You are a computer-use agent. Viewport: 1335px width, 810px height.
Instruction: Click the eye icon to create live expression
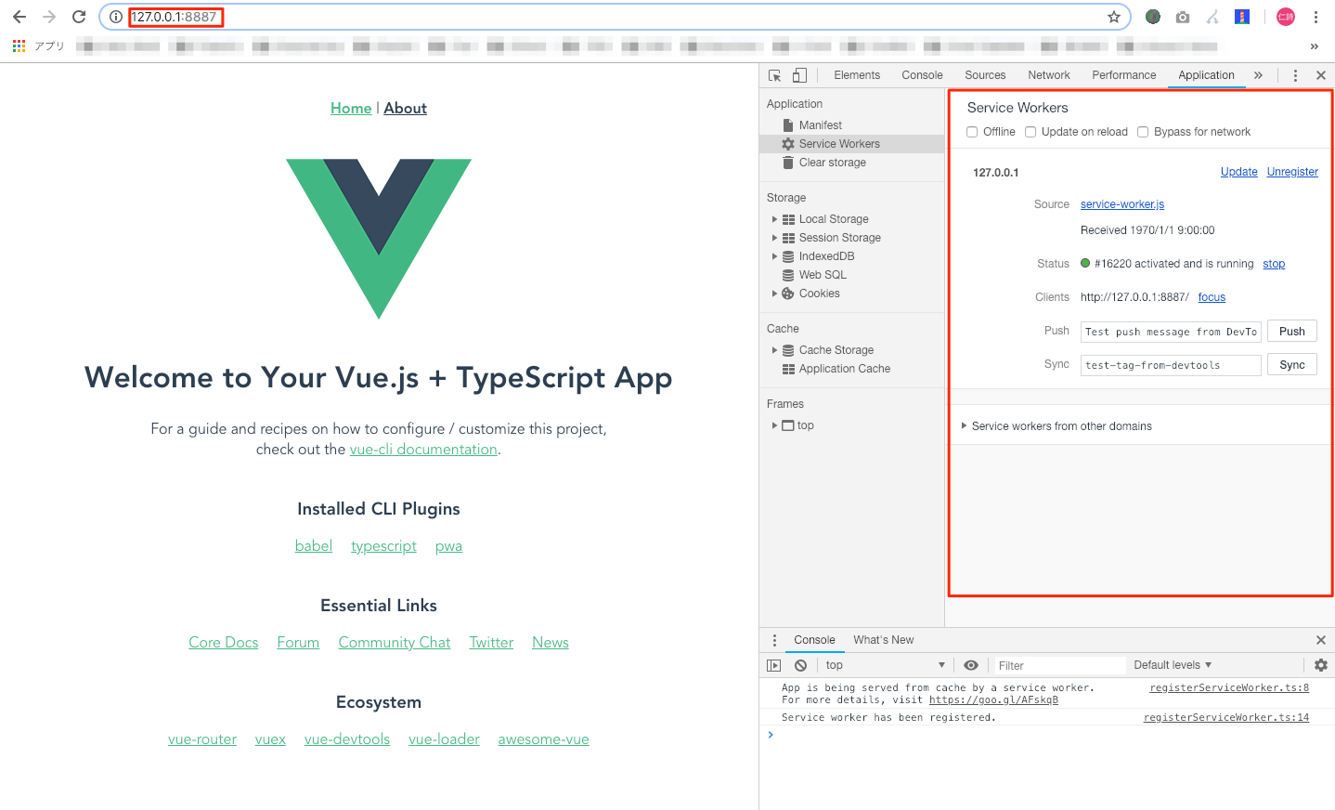(x=971, y=665)
